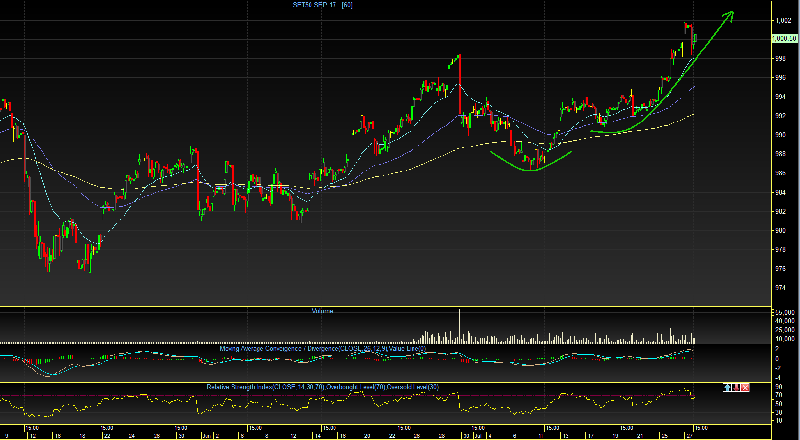Screen dimensions: 800x440
Task: Click the 978 price axis value
Action: pyautogui.click(x=780, y=249)
